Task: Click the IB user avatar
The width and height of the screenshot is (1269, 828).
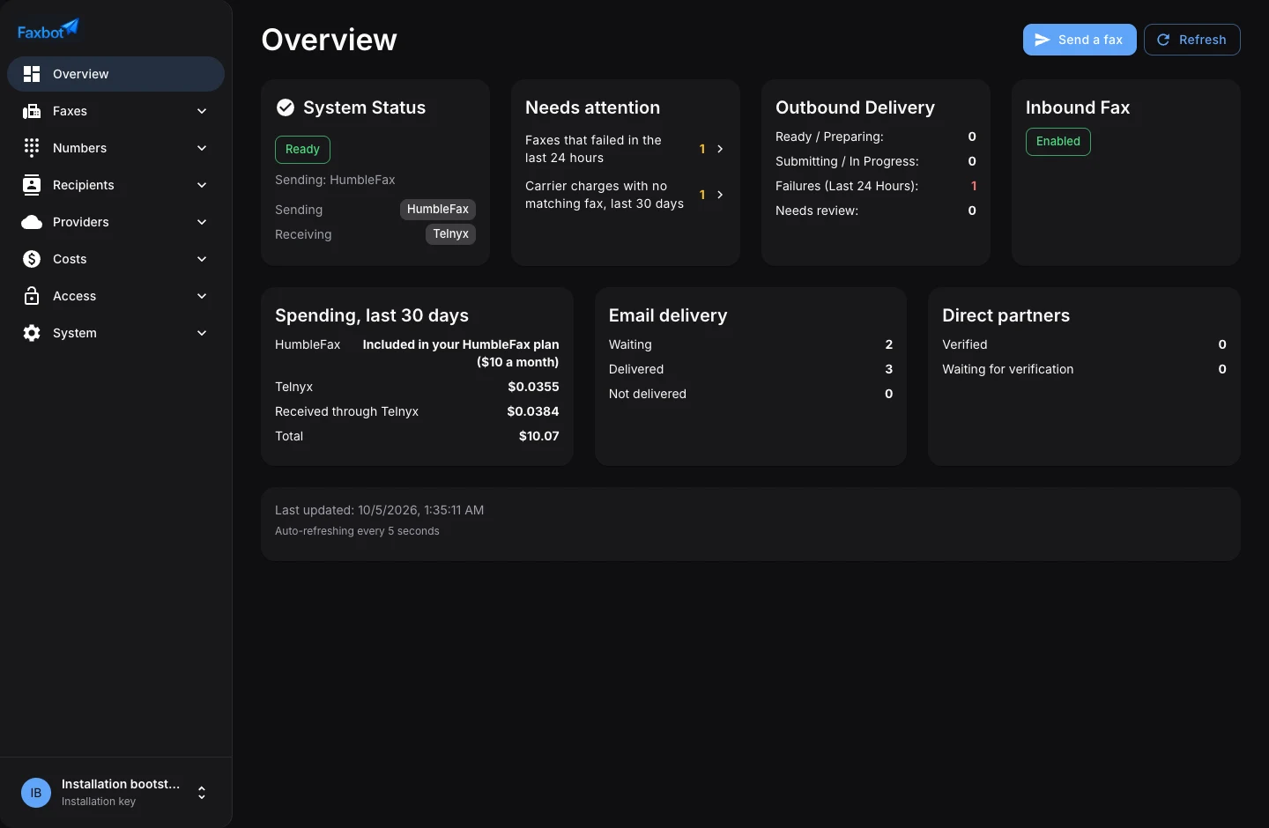Action: point(36,793)
